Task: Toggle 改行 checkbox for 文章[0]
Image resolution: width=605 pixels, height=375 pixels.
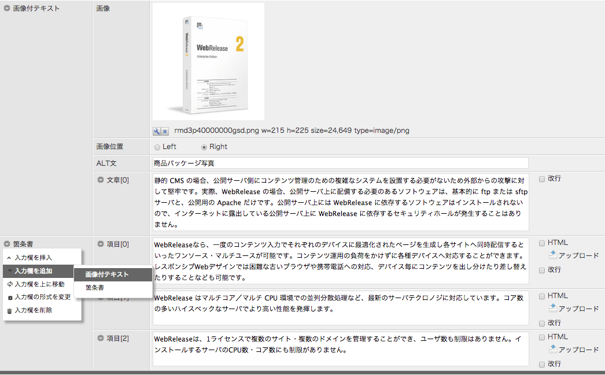Action: pos(542,179)
